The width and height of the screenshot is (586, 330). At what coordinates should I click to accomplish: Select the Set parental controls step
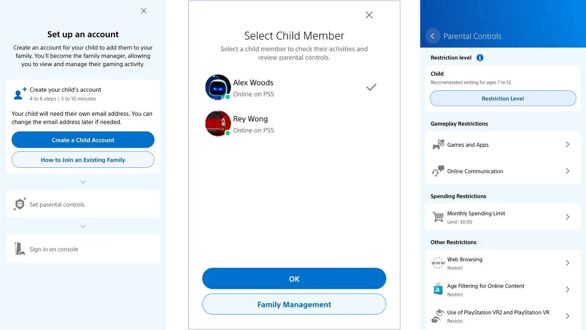pyautogui.click(x=83, y=204)
